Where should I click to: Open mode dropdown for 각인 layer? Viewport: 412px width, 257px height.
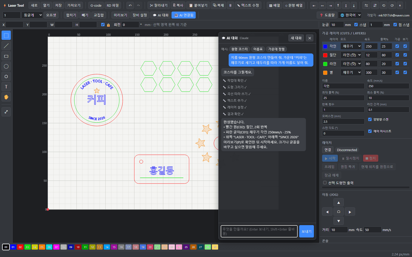(x=351, y=46)
